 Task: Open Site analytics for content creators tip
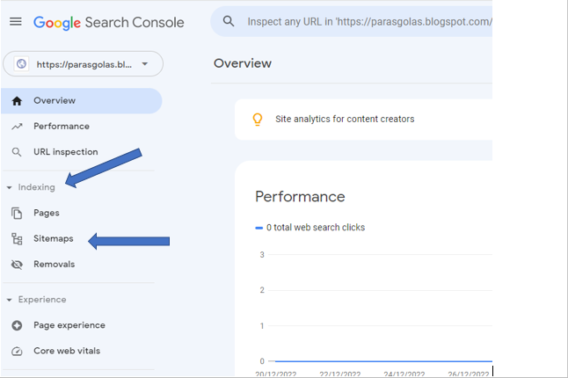pos(363,120)
